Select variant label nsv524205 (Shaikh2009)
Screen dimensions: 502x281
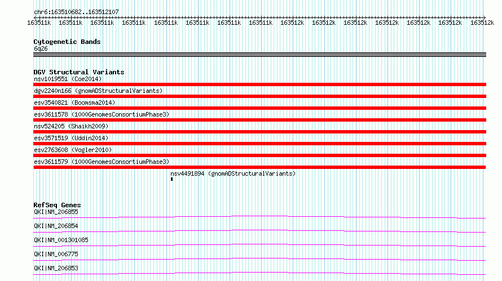tap(71, 126)
